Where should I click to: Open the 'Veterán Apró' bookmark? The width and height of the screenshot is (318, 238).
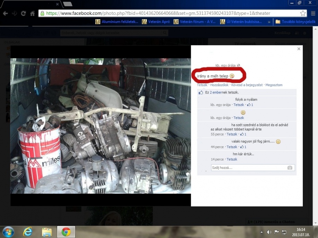tap(157, 22)
